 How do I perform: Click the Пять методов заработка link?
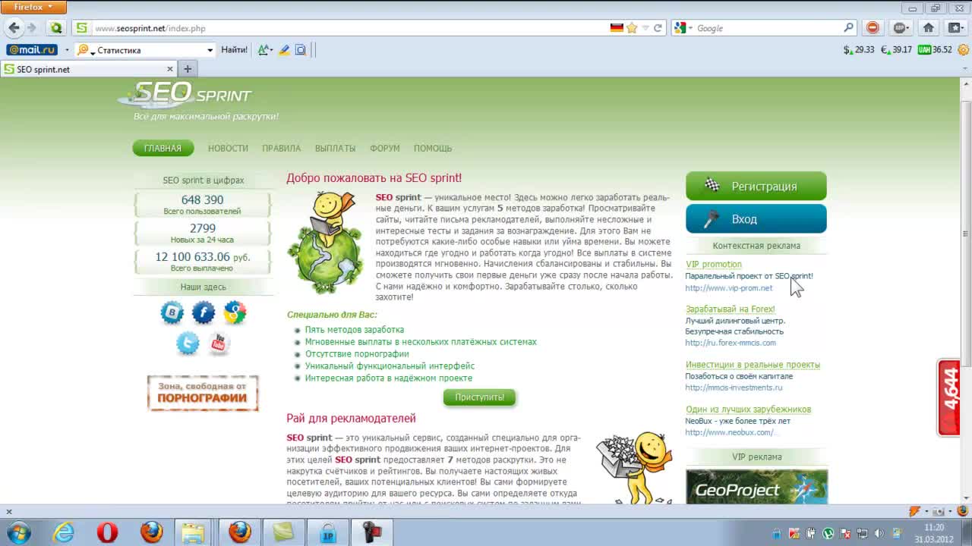point(354,330)
